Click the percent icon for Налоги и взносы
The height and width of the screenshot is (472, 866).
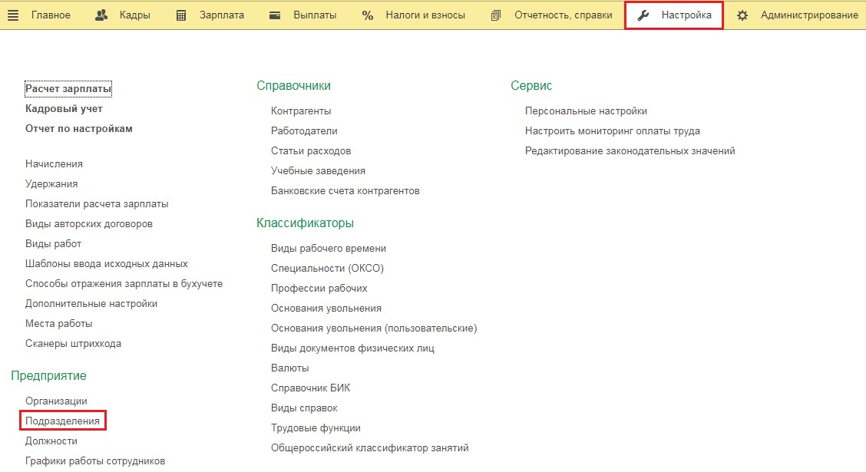[368, 15]
